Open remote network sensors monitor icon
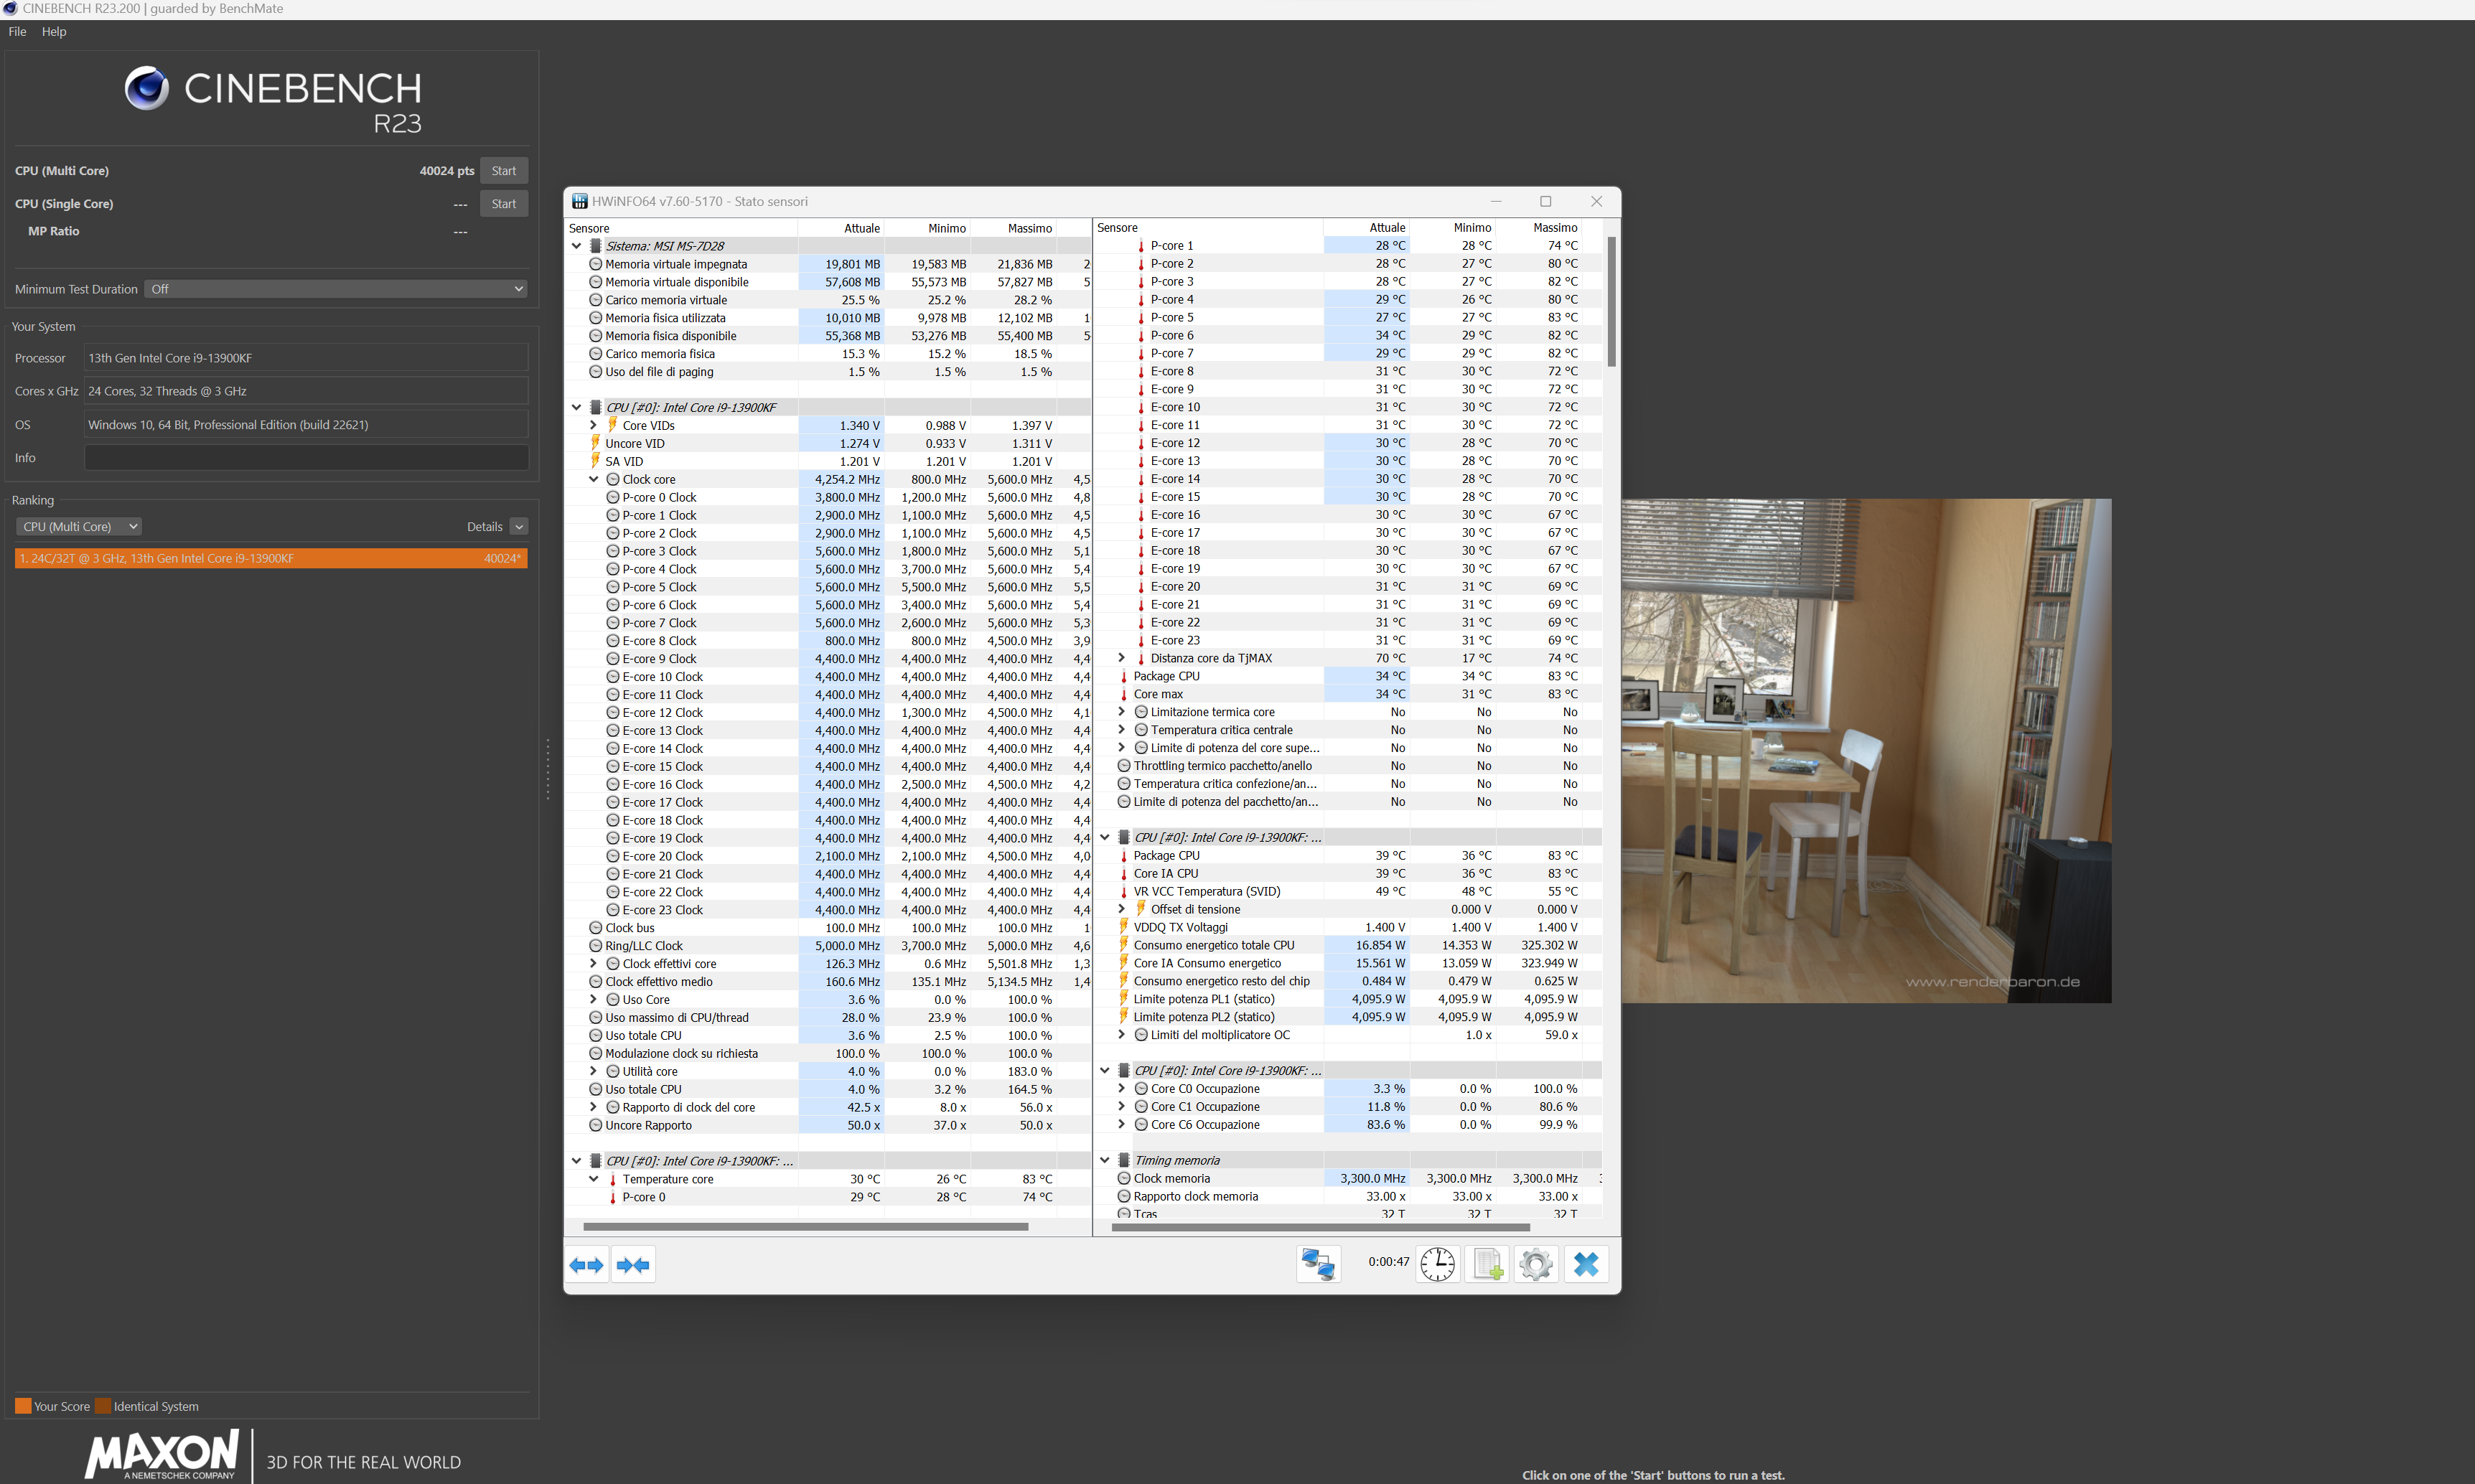Image resolution: width=2475 pixels, height=1484 pixels. tap(1318, 1264)
